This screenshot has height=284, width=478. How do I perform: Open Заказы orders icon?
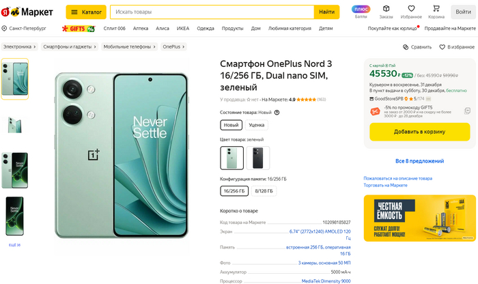386,12
